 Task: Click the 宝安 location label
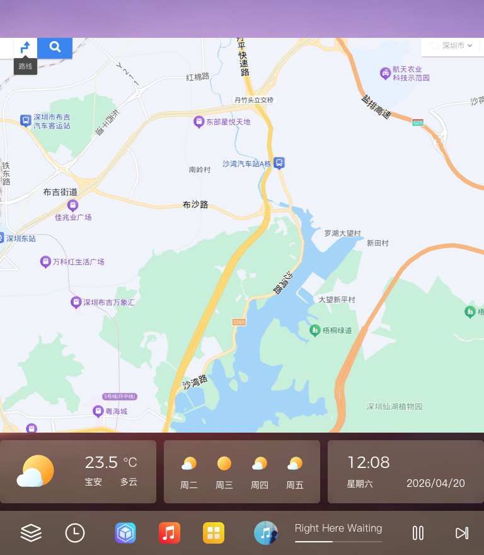[x=93, y=482]
